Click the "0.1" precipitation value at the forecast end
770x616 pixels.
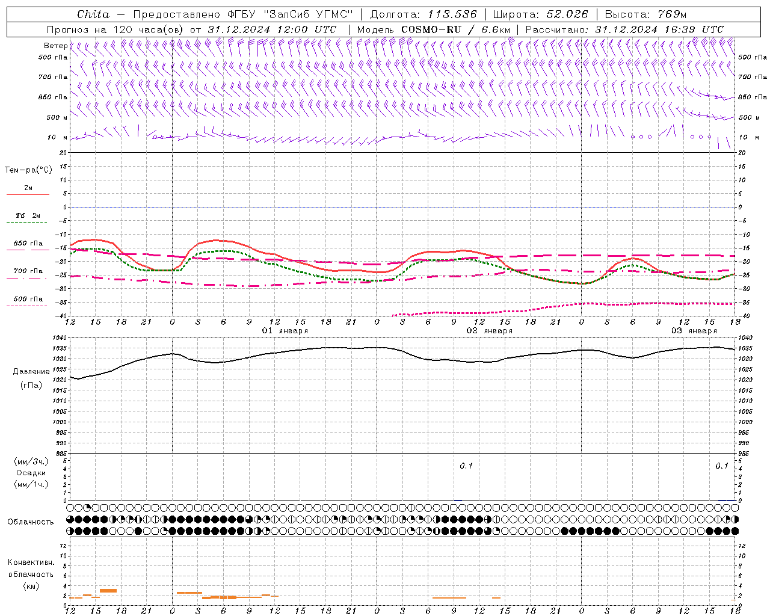tap(722, 466)
